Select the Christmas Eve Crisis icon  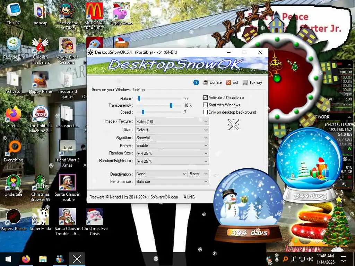click(94, 223)
